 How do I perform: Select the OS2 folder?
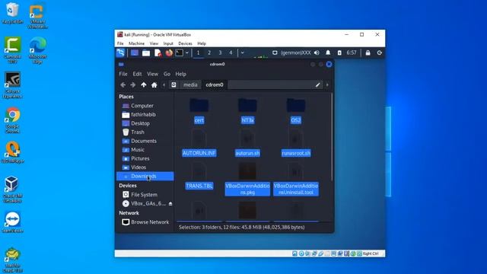(x=296, y=112)
